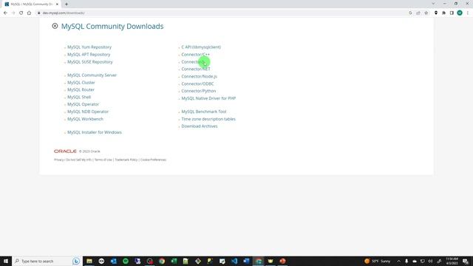Open Spotify from the taskbar
This screenshot has width=473, height=266.
126,261
